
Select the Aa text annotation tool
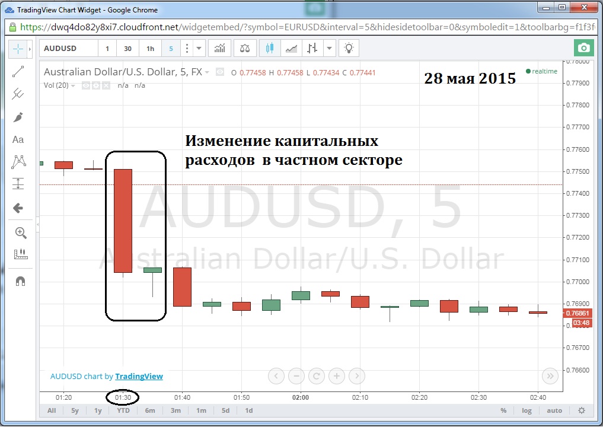18,139
